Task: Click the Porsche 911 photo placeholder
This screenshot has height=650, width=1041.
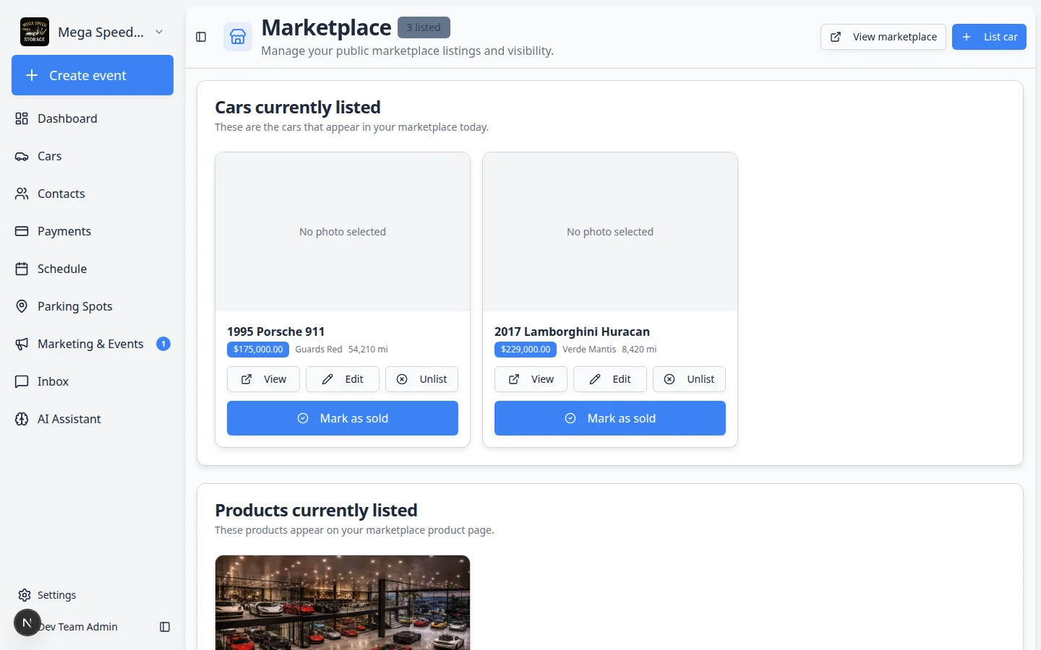Action: (343, 232)
